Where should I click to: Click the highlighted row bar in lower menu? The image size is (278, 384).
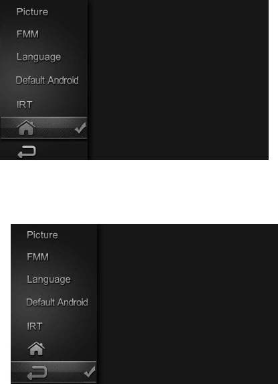pos(54,372)
